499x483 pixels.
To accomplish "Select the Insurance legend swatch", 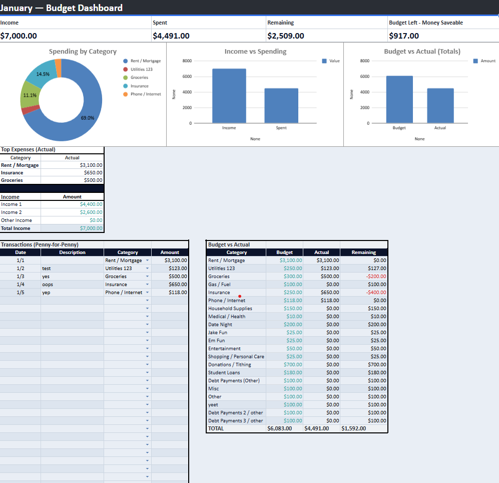I will 126,86.
